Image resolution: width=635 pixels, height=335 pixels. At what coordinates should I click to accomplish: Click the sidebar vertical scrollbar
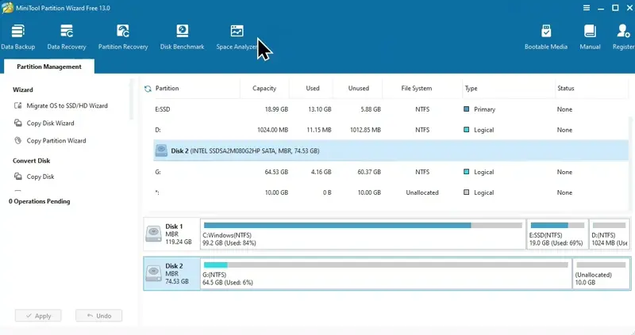tap(131, 101)
